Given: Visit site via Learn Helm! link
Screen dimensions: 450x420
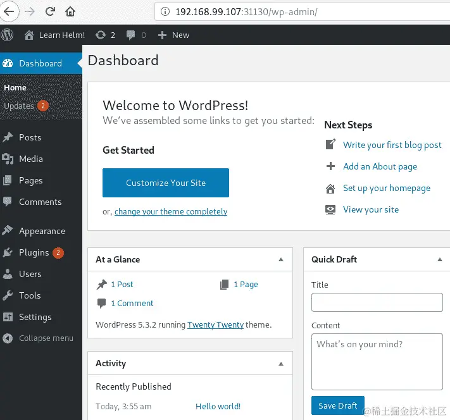Looking at the screenshot, I should coord(55,35).
